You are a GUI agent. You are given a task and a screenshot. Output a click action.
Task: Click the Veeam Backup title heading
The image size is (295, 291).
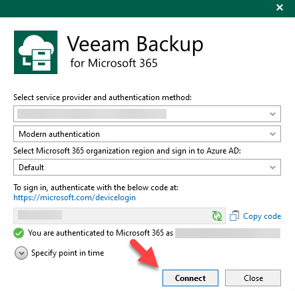point(135,44)
